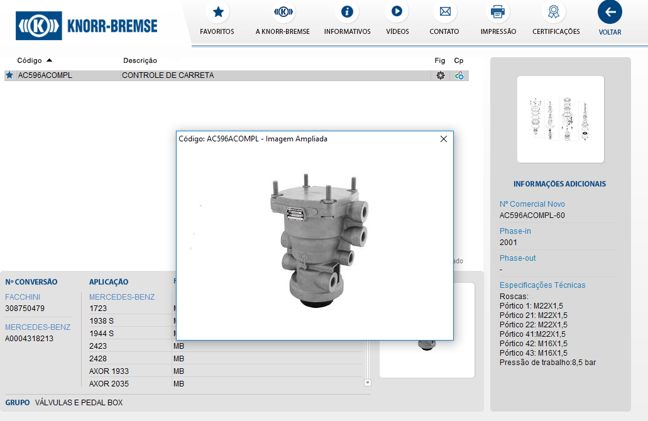Go back with the Voltar arrow
648x421 pixels.
610,12
